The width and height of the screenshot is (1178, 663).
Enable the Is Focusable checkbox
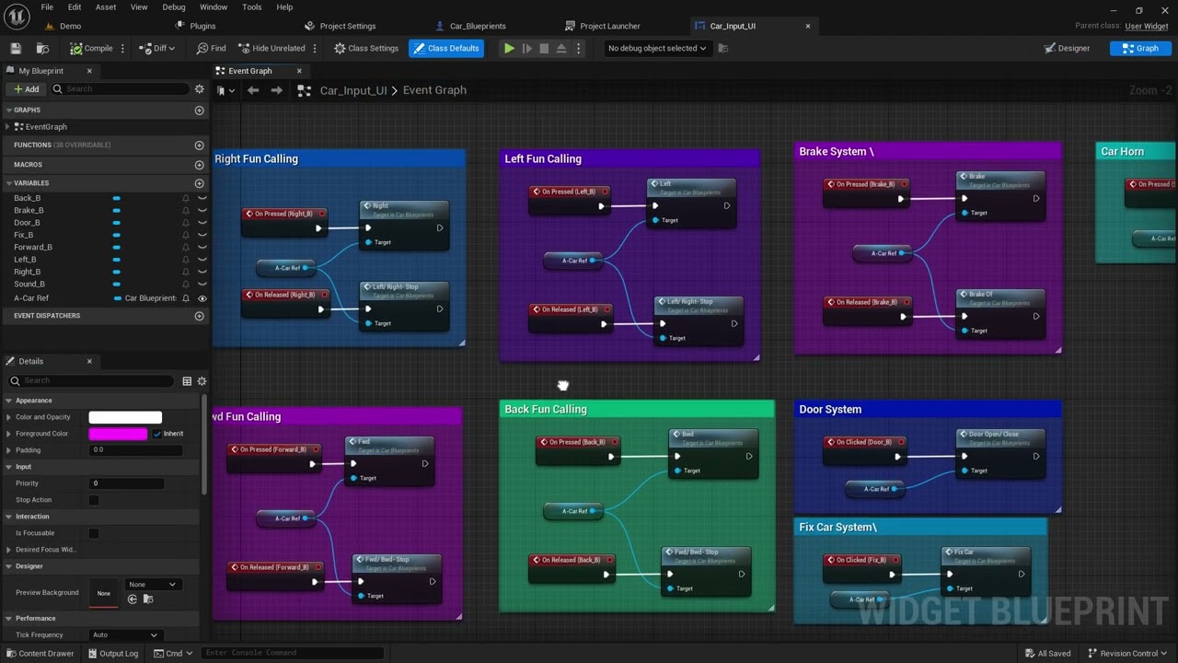[x=93, y=533]
